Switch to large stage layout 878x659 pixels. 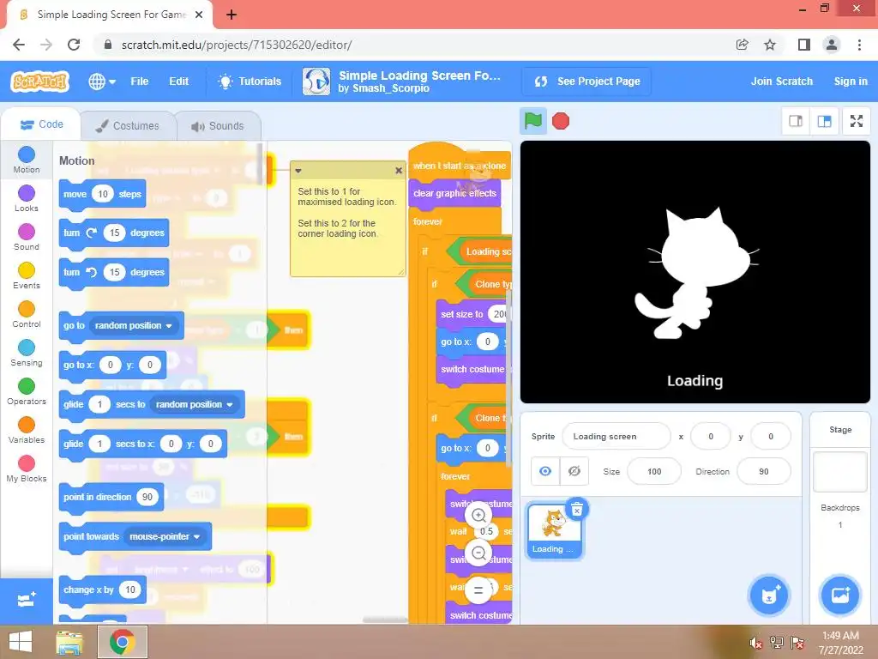(824, 121)
